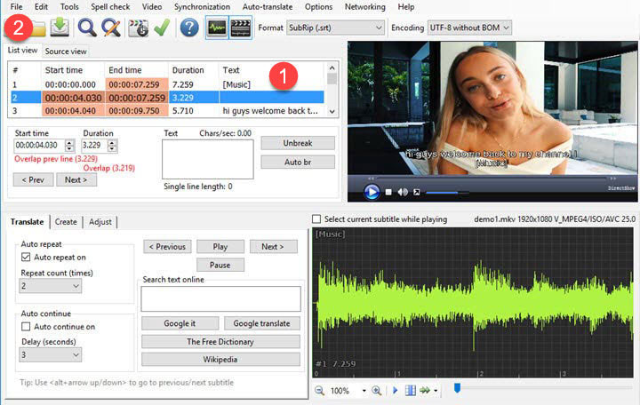This screenshot has width=640, height=405.
Task: Click the Google translate button
Action: (261, 323)
